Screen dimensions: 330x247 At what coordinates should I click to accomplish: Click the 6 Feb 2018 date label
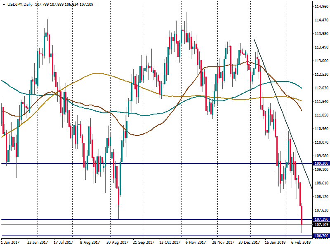[x=301, y=242]
